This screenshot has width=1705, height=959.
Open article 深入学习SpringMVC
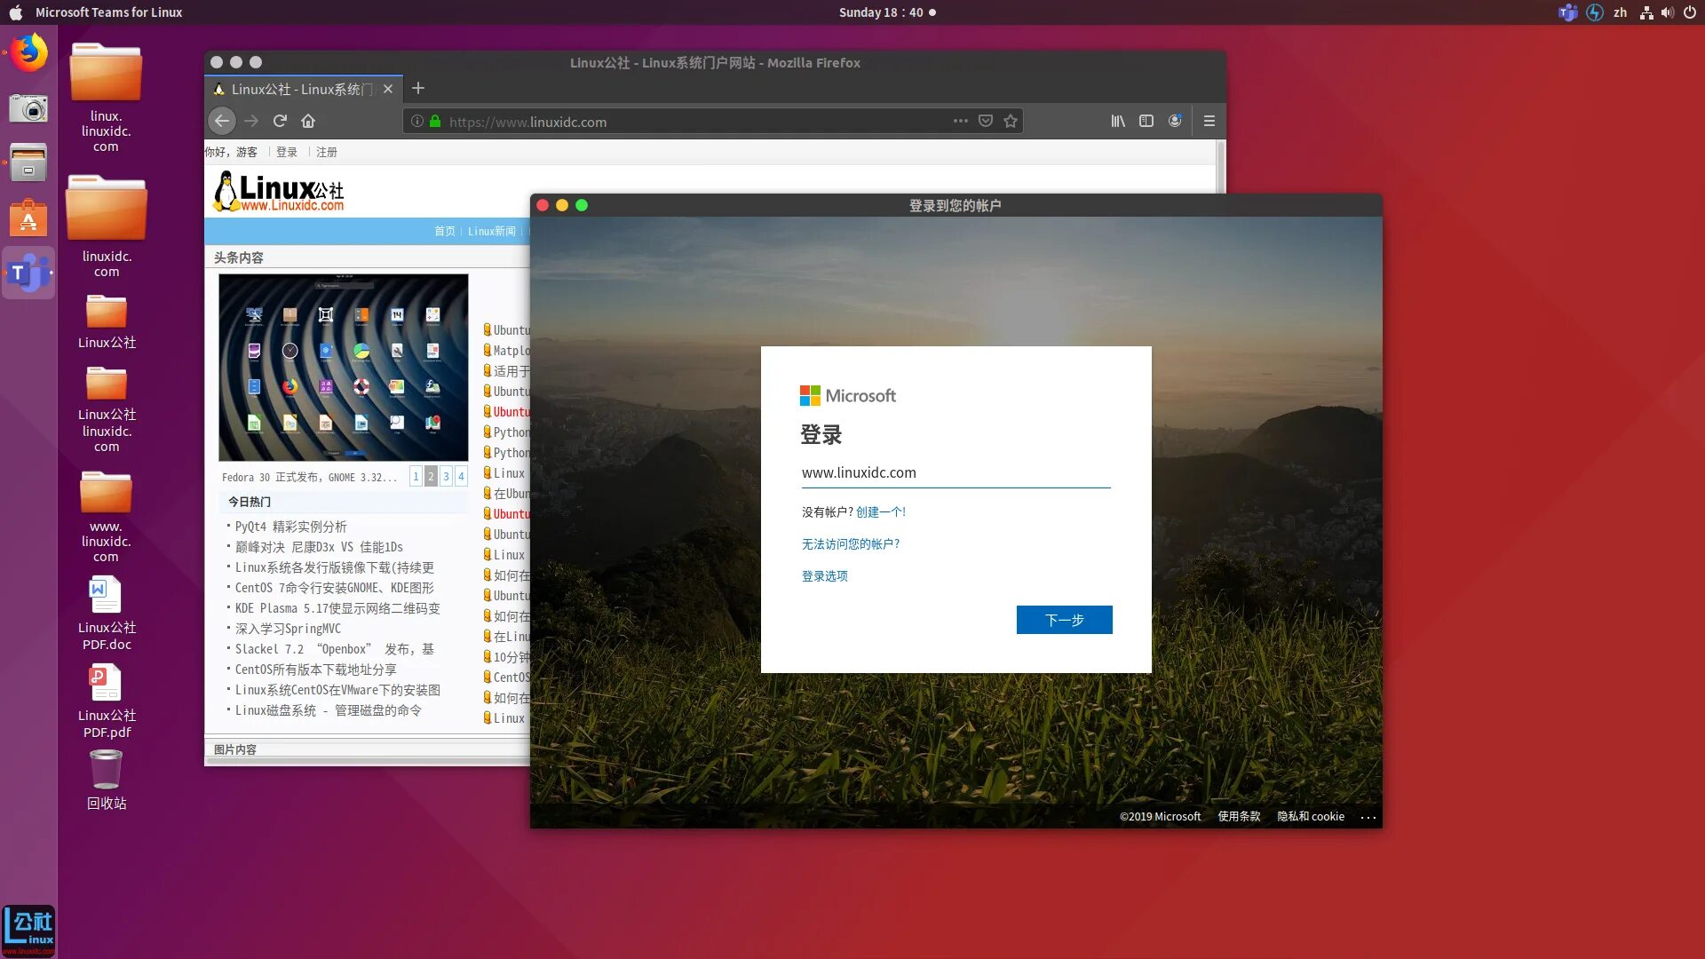click(x=288, y=629)
